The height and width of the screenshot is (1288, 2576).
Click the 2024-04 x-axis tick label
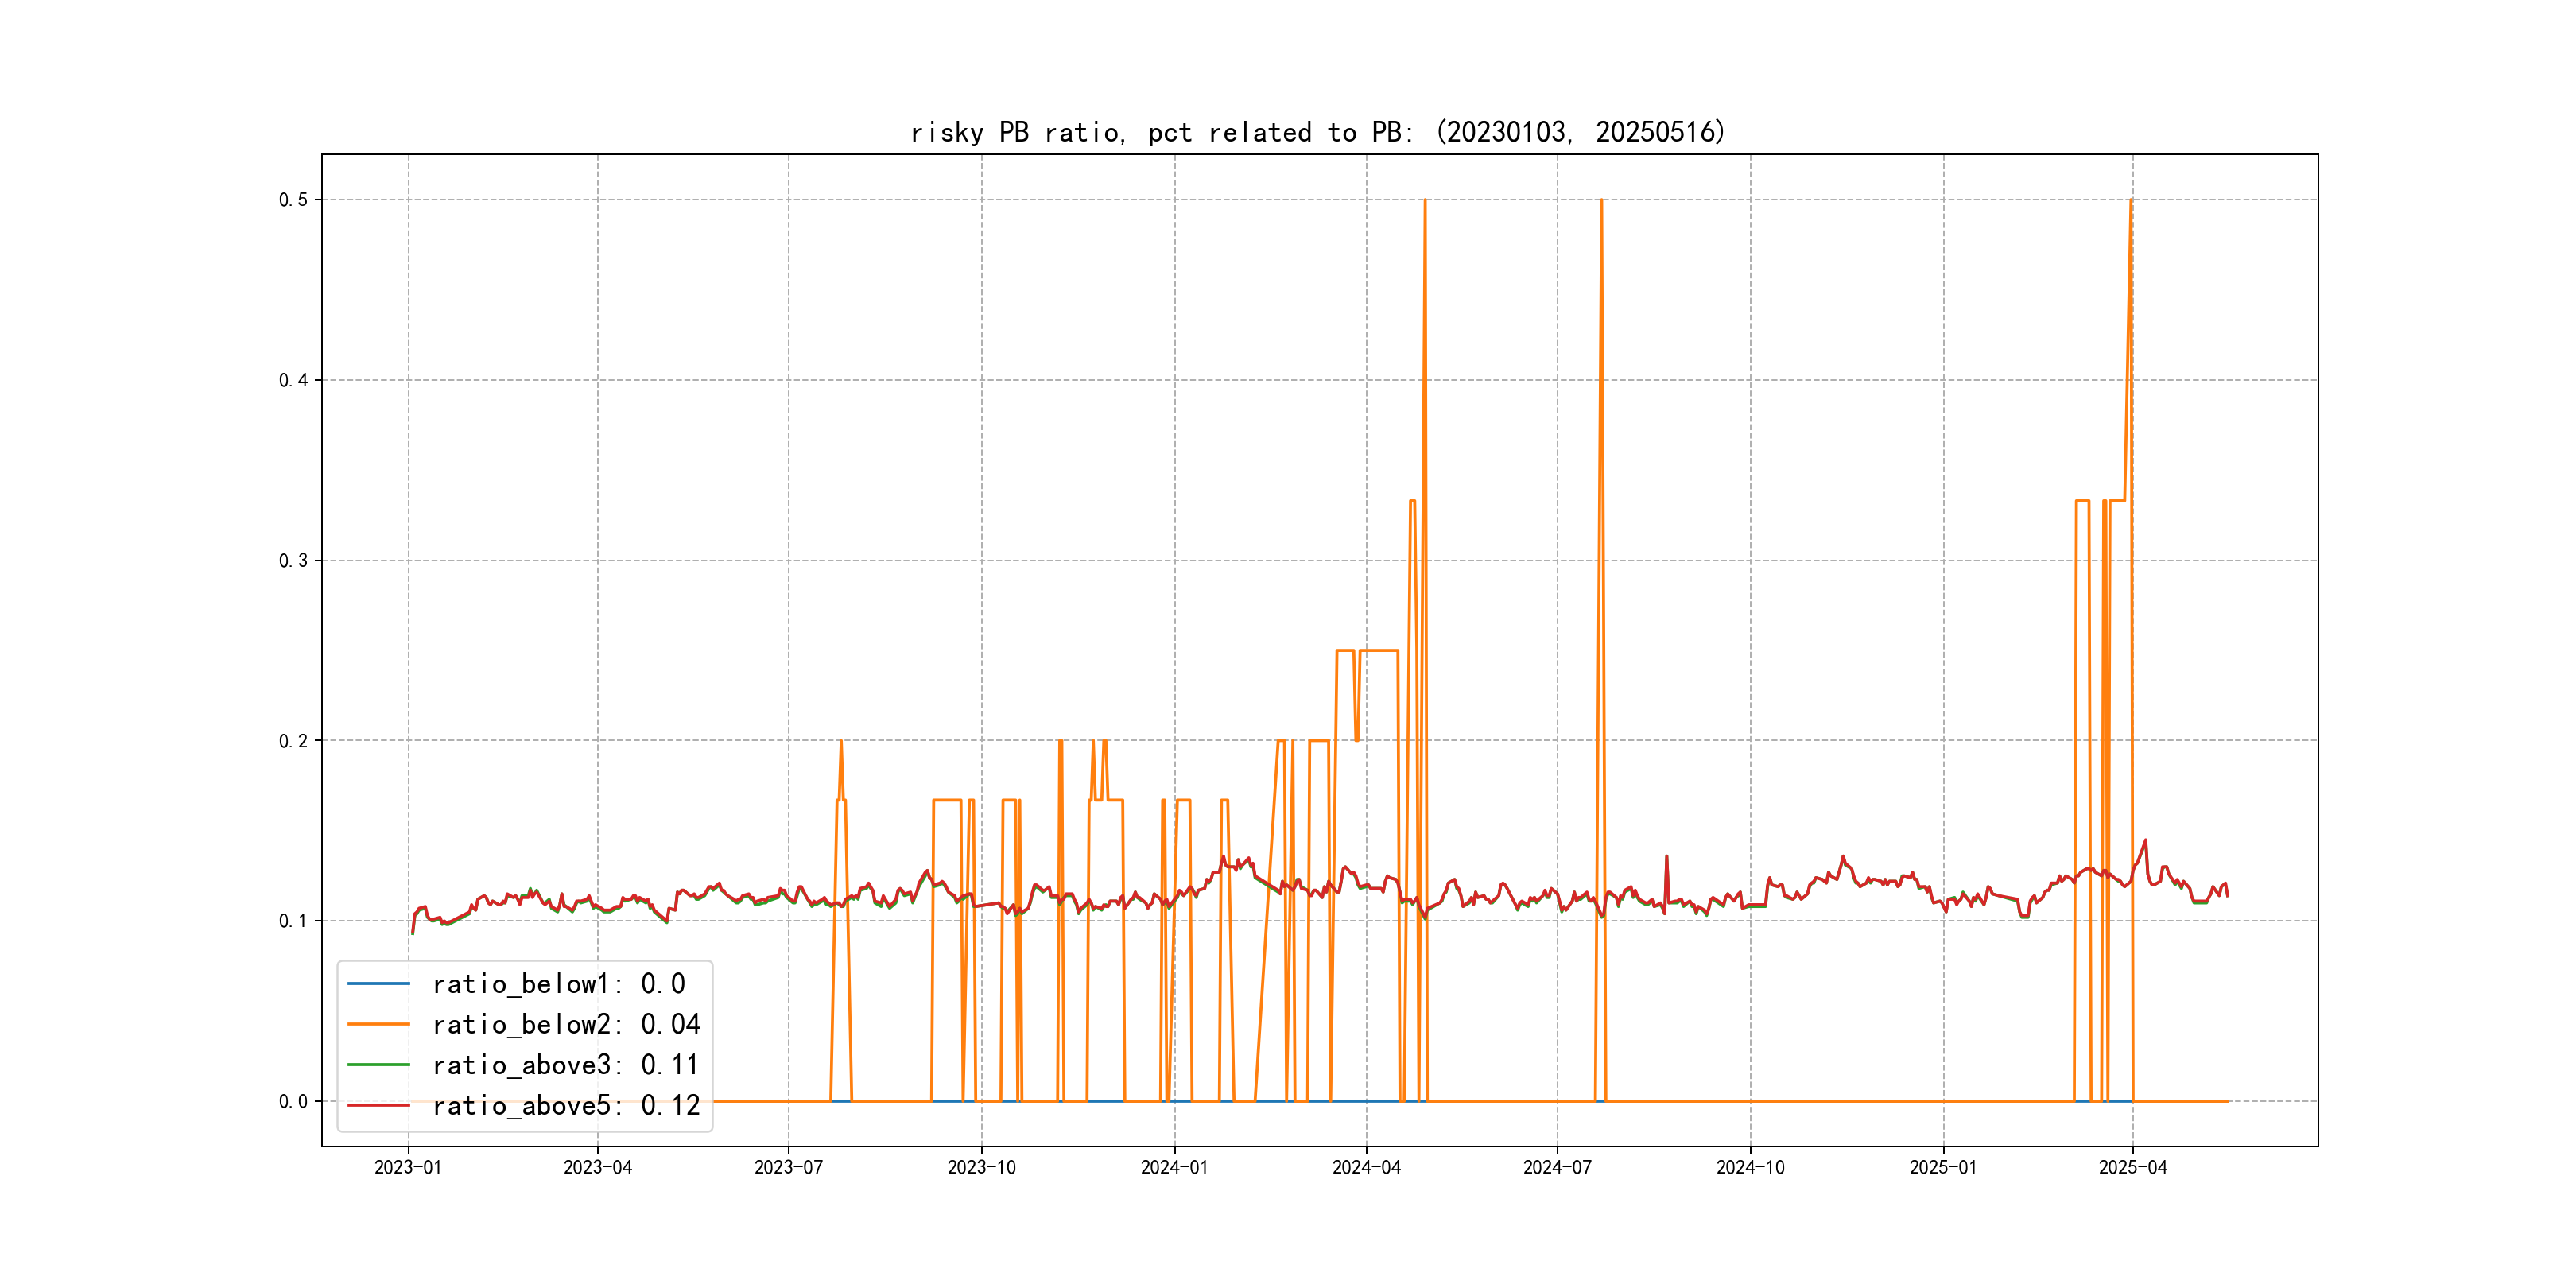1366,1167
